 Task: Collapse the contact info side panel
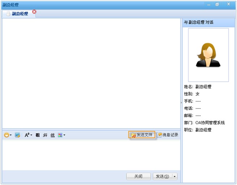(181, 103)
